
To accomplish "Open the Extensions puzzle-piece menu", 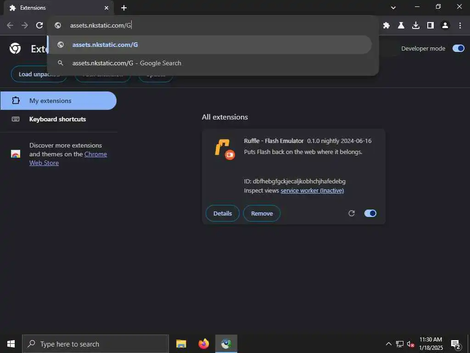I will tap(386, 26).
